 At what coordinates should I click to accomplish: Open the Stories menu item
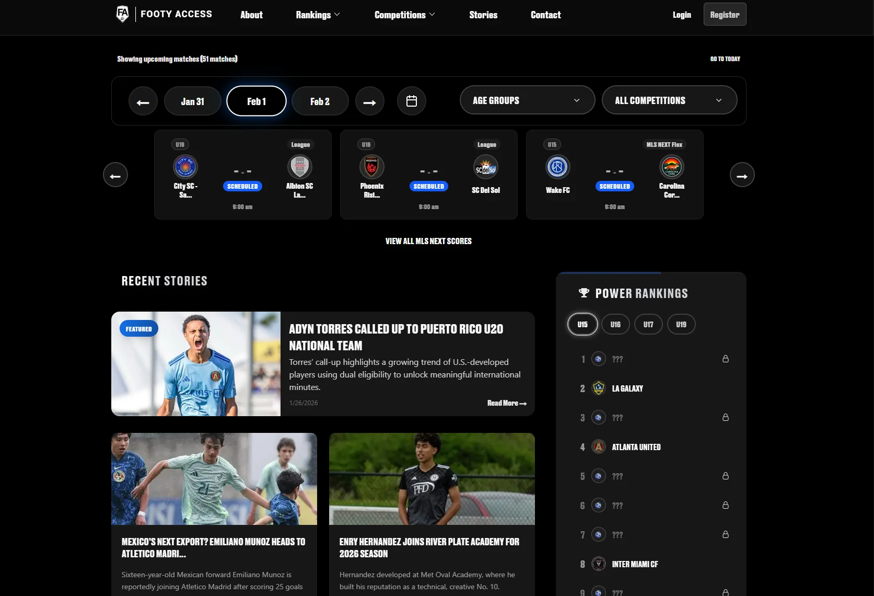[x=483, y=15]
